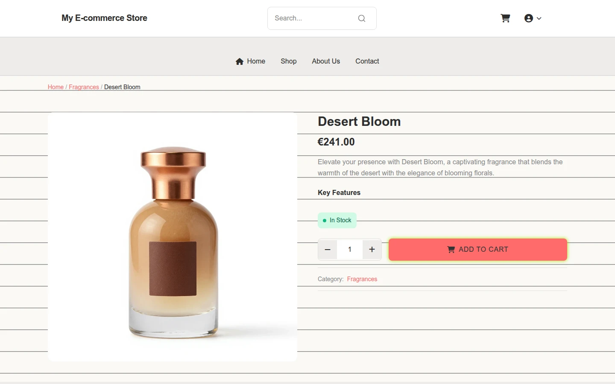Click the Key Features heading
The image size is (615, 384).
[339, 192]
